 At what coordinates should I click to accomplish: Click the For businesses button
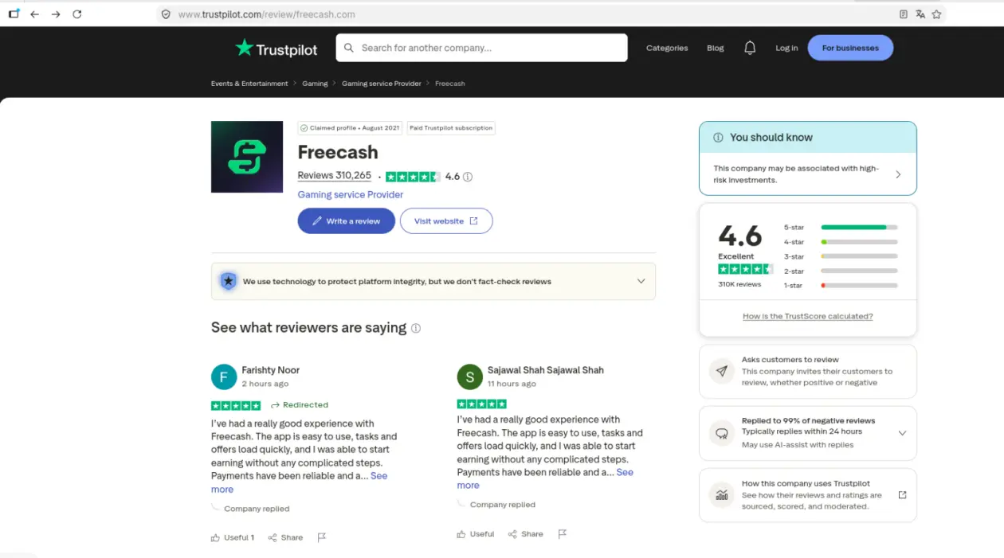click(x=850, y=48)
